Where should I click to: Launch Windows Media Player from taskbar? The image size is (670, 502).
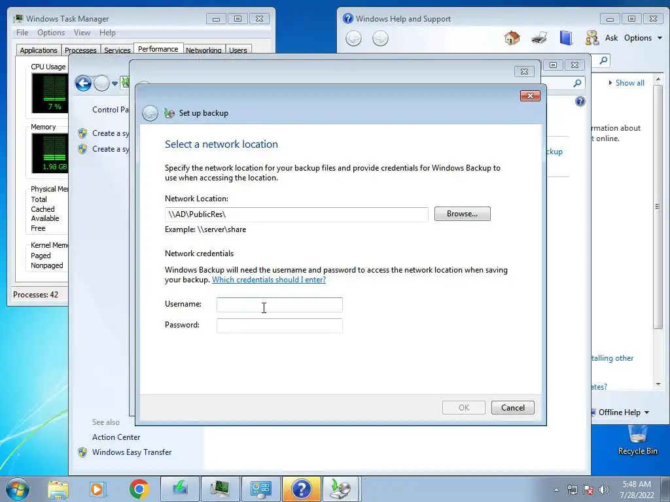(98, 489)
